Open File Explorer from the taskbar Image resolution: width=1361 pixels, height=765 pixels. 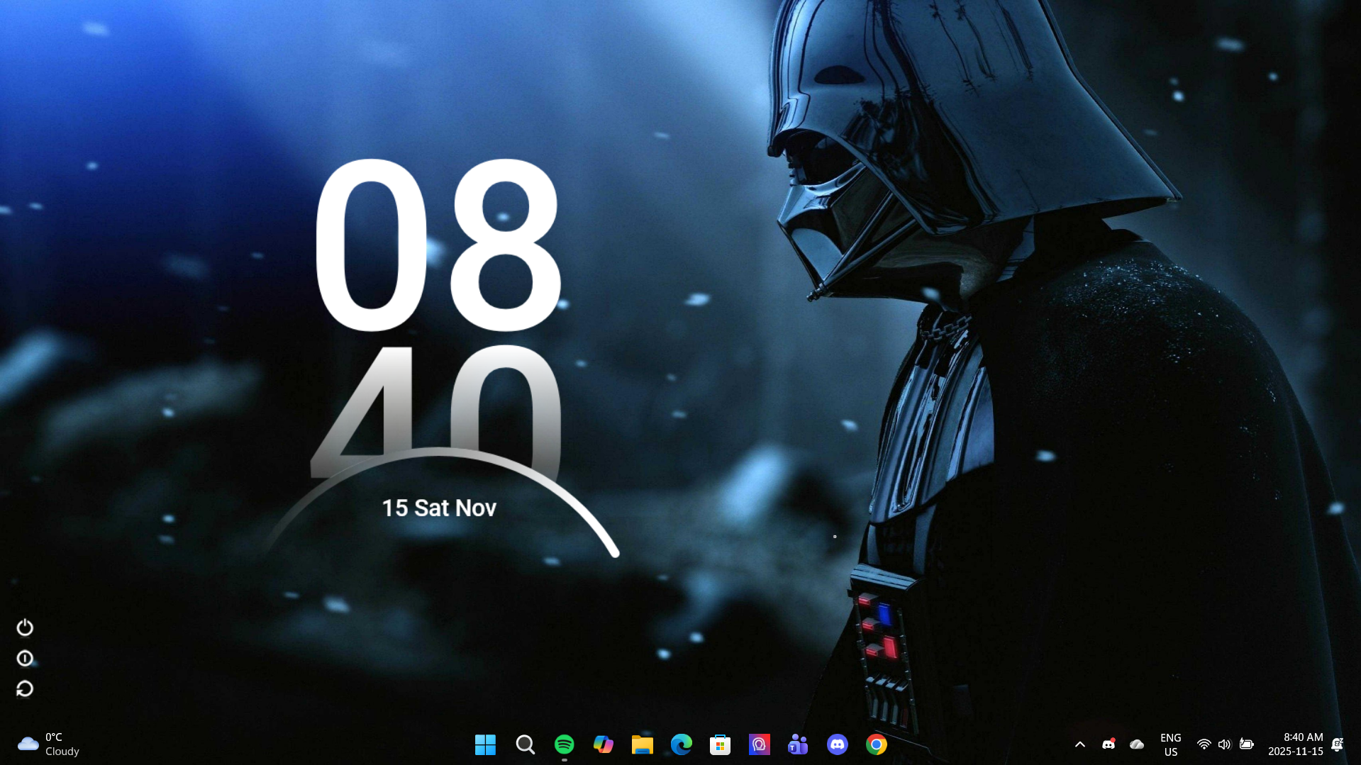tap(642, 744)
